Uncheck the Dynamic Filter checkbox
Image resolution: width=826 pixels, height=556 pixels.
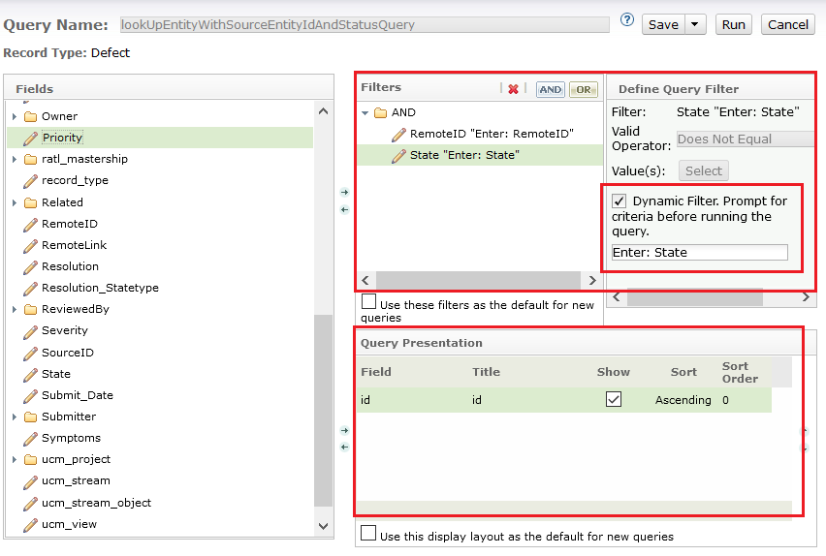[619, 201]
